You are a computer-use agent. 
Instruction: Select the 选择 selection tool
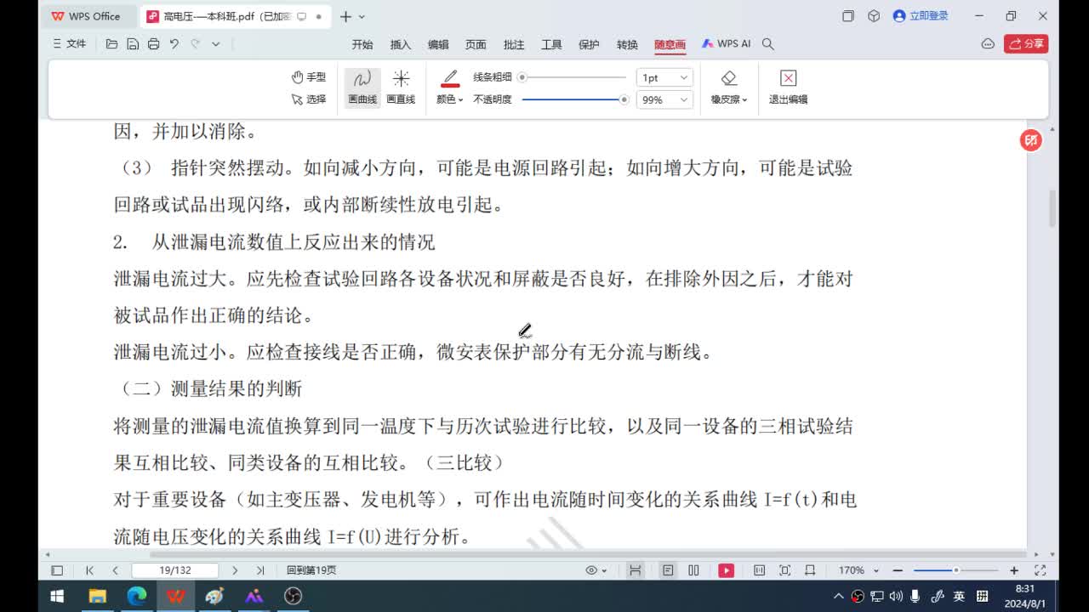308,99
